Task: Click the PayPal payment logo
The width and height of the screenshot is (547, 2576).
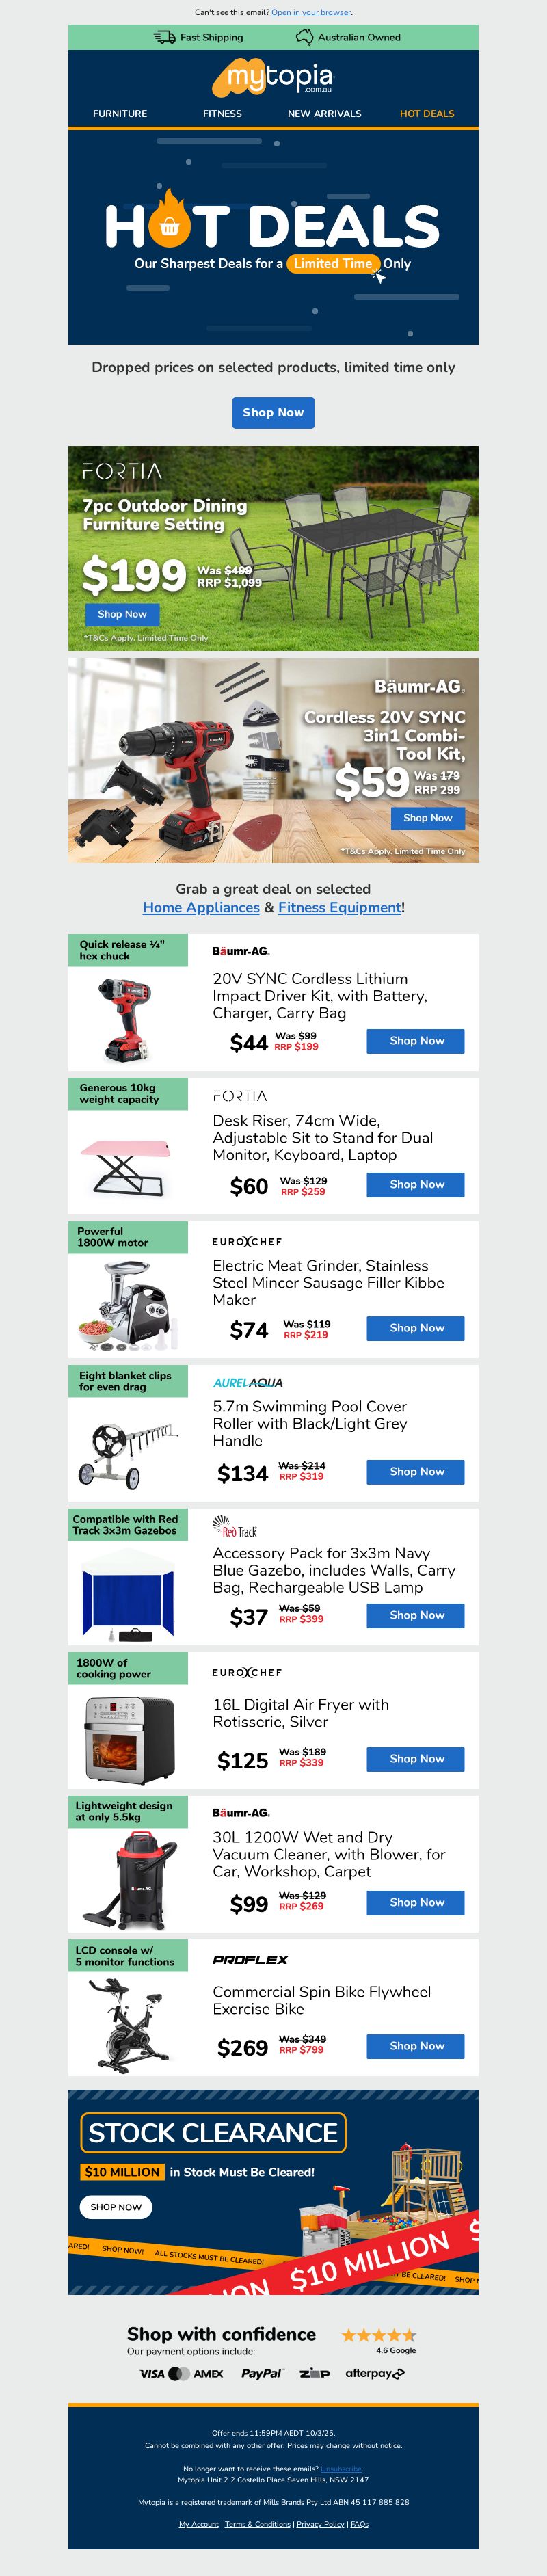Action: (x=262, y=2373)
